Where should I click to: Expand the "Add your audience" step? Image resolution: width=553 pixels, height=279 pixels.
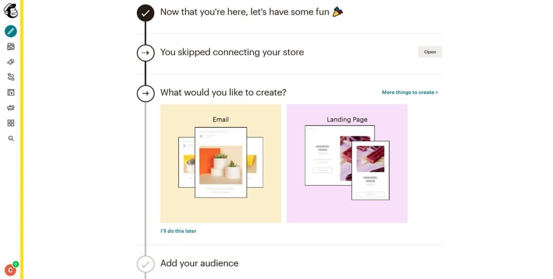(x=199, y=263)
